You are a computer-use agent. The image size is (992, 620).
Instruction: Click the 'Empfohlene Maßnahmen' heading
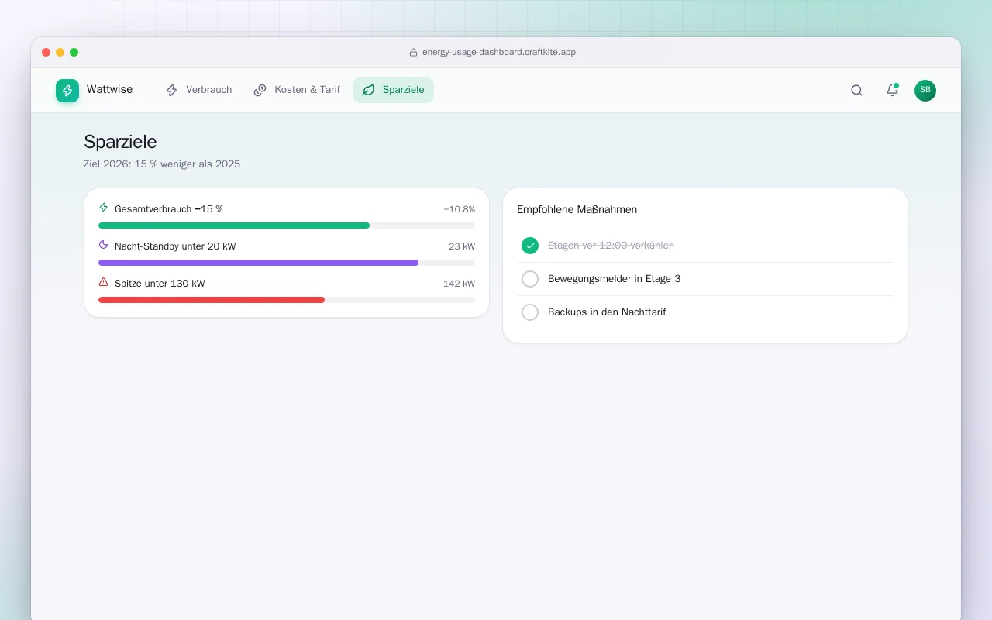click(x=577, y=209)
